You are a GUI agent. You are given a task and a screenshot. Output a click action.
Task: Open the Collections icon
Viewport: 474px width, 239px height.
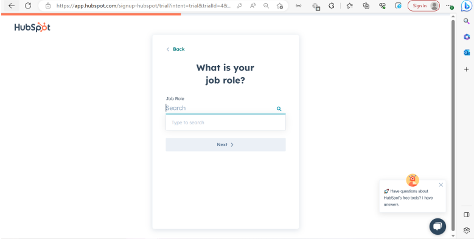tap(366, 5)
